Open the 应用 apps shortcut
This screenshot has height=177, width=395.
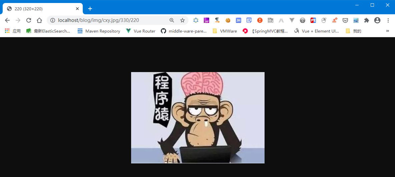pos(13,31)
